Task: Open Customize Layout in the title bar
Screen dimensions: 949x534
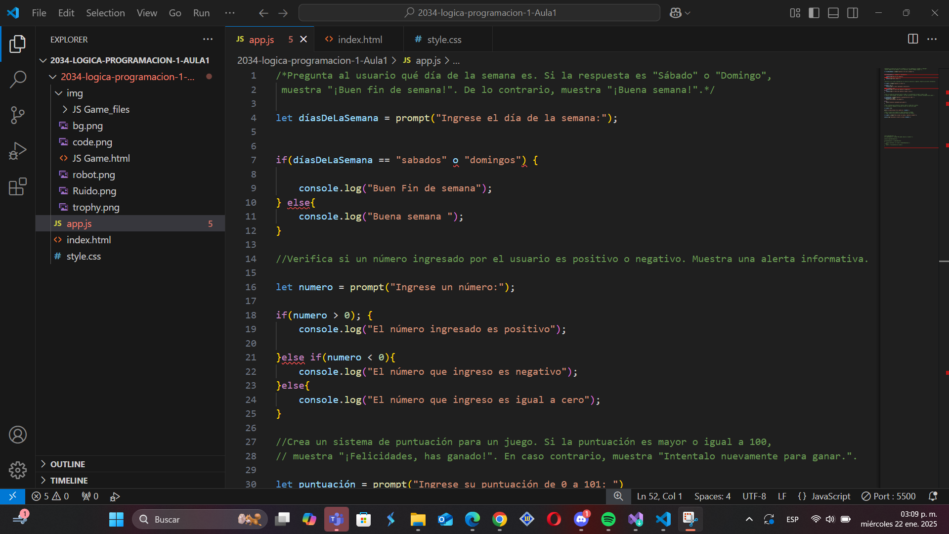Action: [795, 13]
